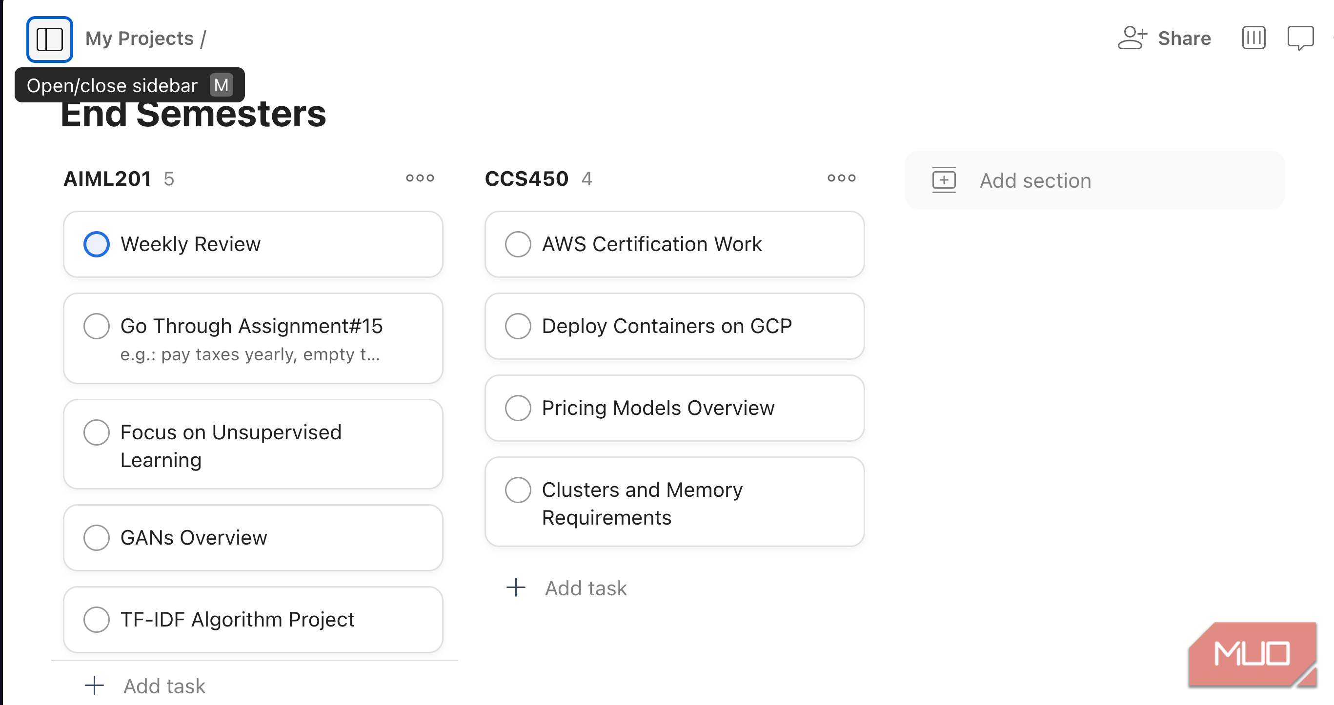The width and height of the screenshot is (1334, 705).
Task: Click the Share button label
Action: pos(1184,39)
